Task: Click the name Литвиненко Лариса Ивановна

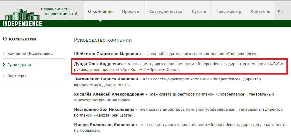Action: click(106, 79)
